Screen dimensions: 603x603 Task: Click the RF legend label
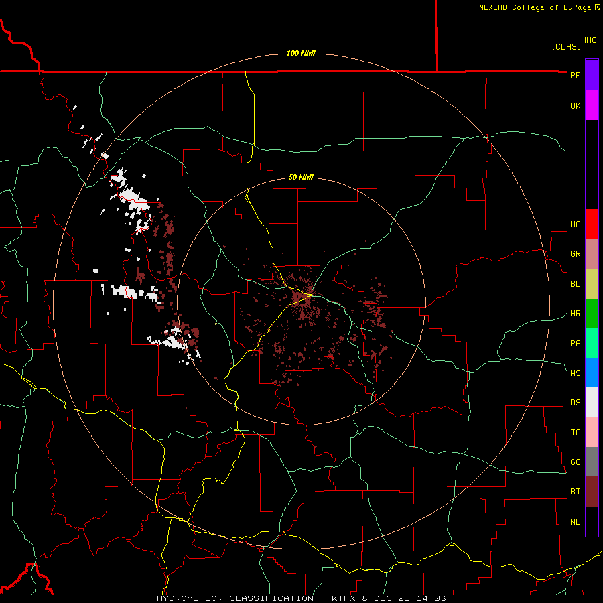[x=575, y=75]
